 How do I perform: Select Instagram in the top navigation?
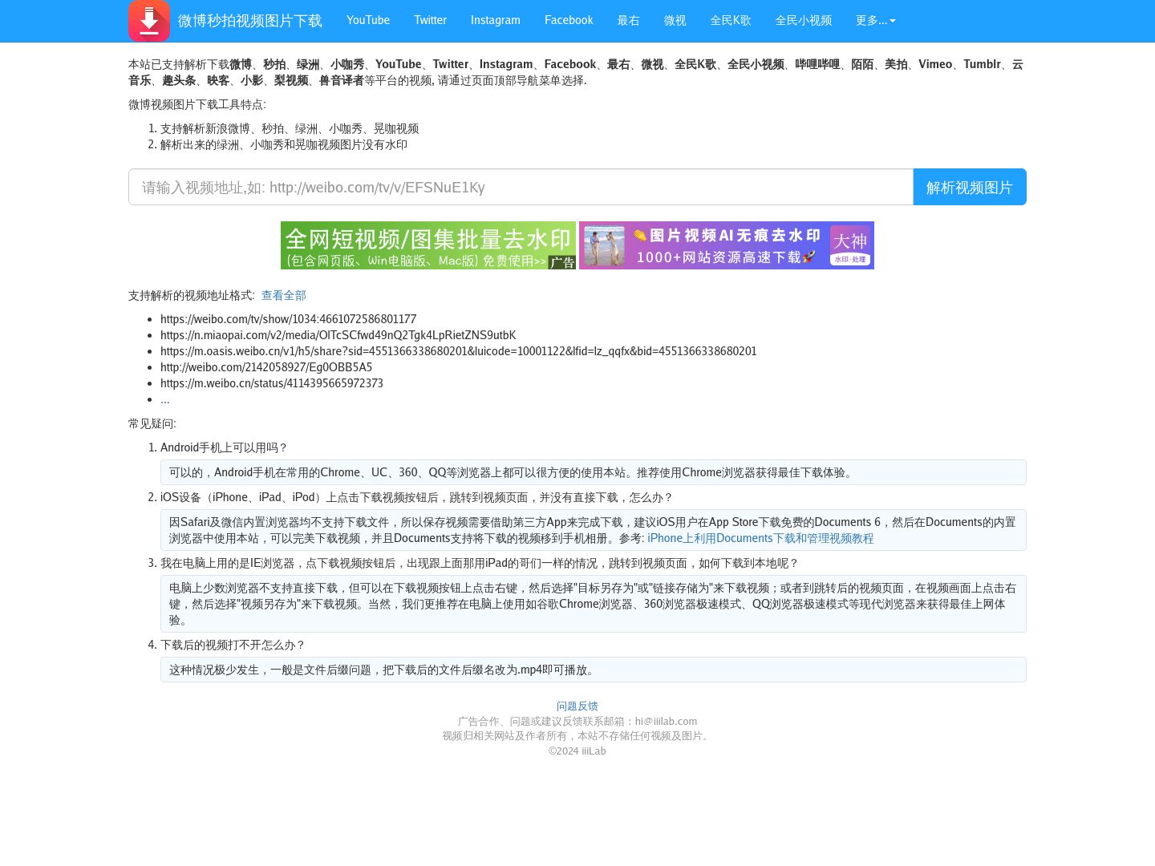click(495, 20)
